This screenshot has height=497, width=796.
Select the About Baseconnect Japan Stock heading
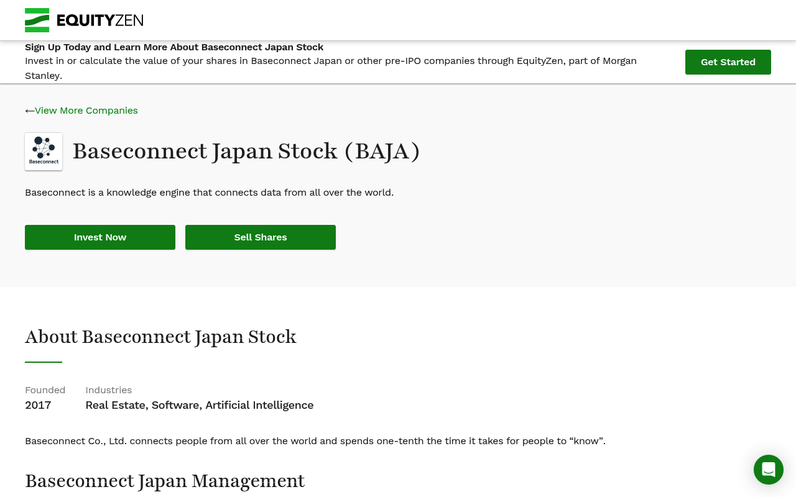(160, 337)
